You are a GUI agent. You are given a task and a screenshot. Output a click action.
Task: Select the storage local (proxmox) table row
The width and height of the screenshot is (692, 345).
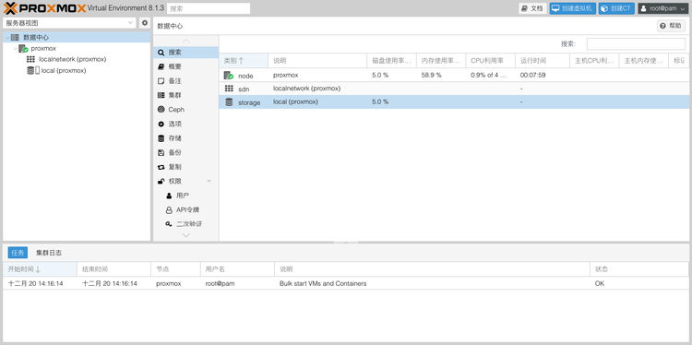(x=455, y=101)
